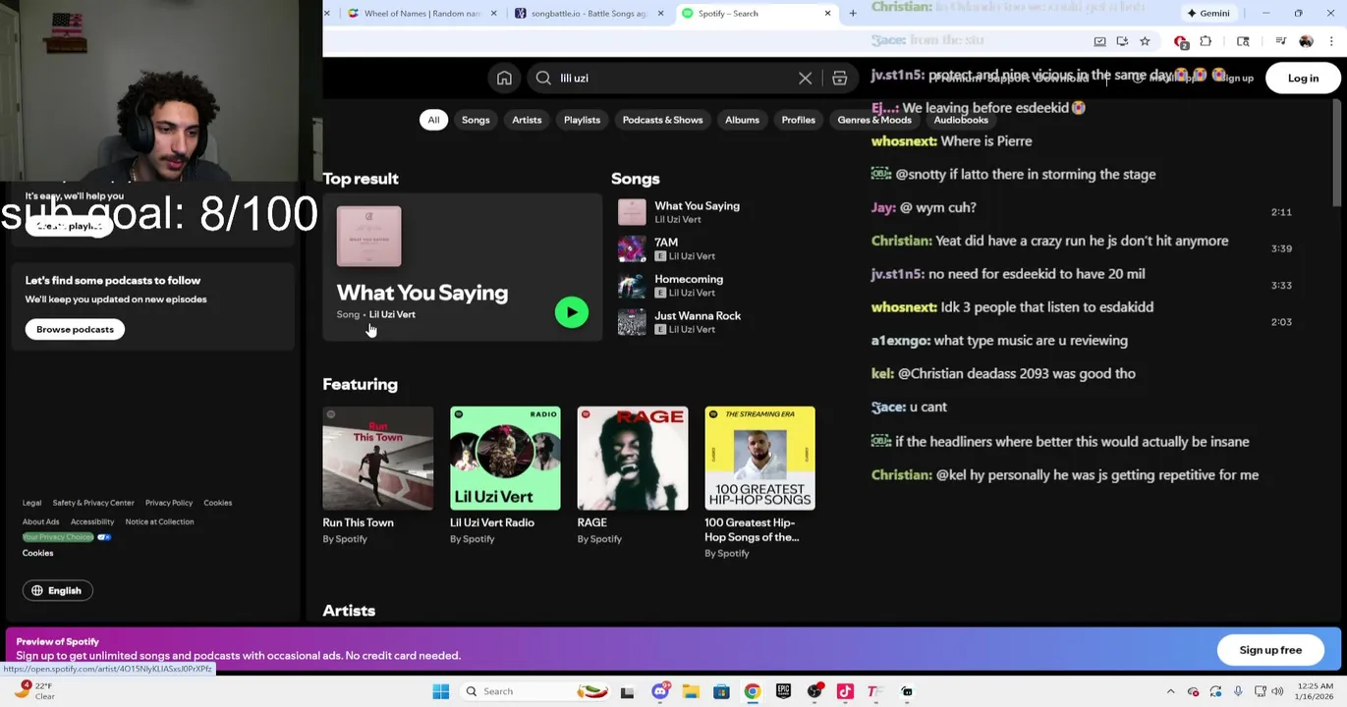Screen dimensions: 1347x707
Task: Open Chrome media controls icon
Action: coord(1280,41)
